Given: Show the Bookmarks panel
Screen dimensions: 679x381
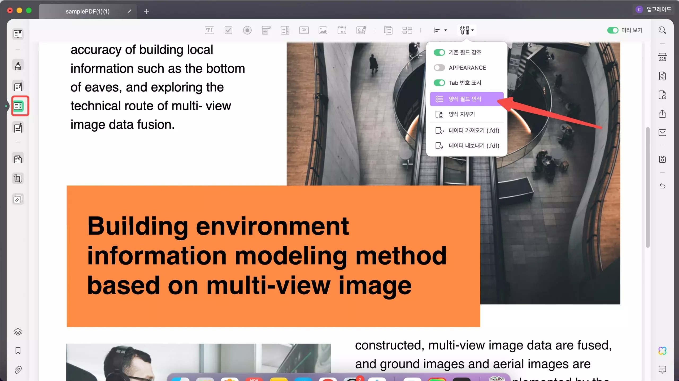Looking at the screenshot, I should [x=18, y=351].
